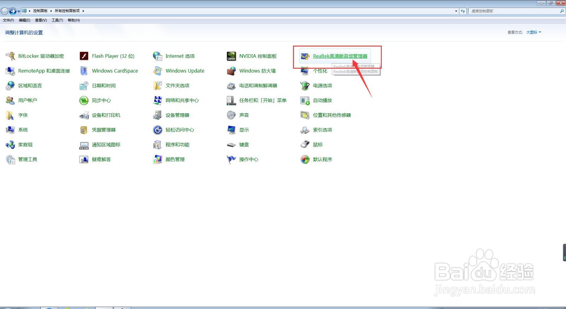Open 设备管理器 icon
Viewport: 566px width, 309px height.
click(157, 115)
